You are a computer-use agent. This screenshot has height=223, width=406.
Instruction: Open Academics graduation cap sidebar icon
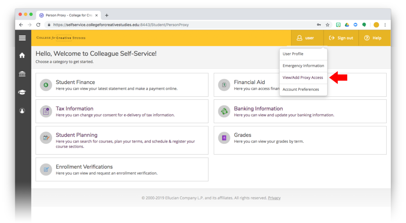click(23, 92)
